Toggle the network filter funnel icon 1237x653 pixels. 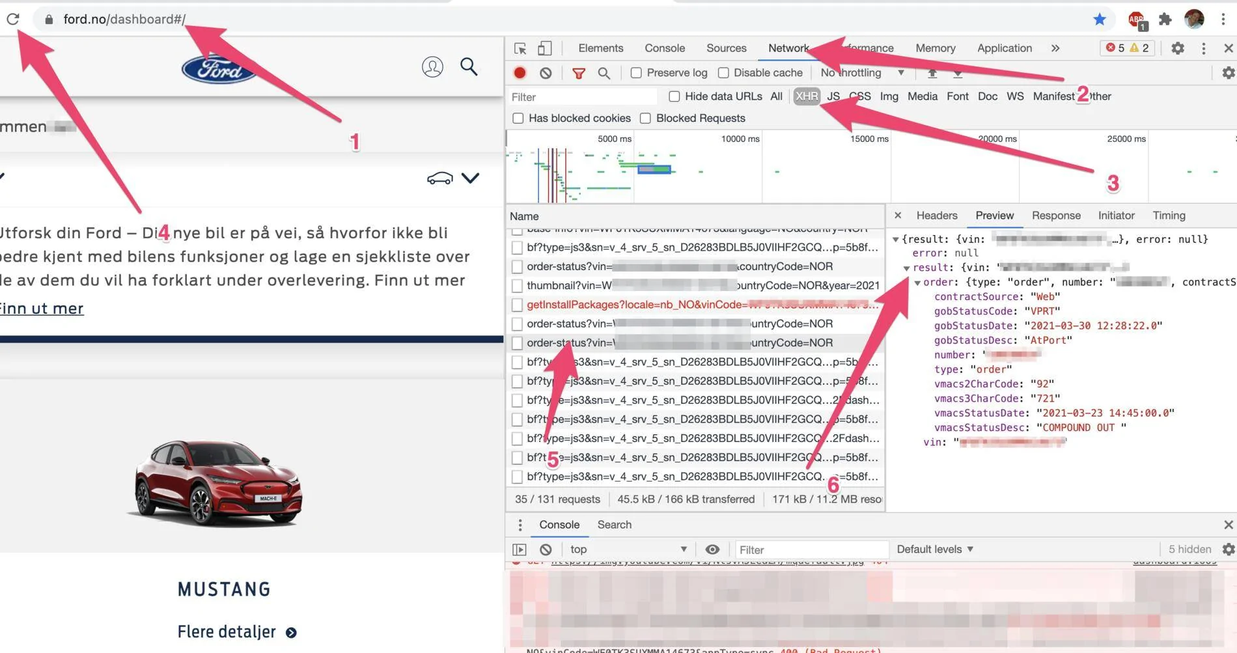578,73
